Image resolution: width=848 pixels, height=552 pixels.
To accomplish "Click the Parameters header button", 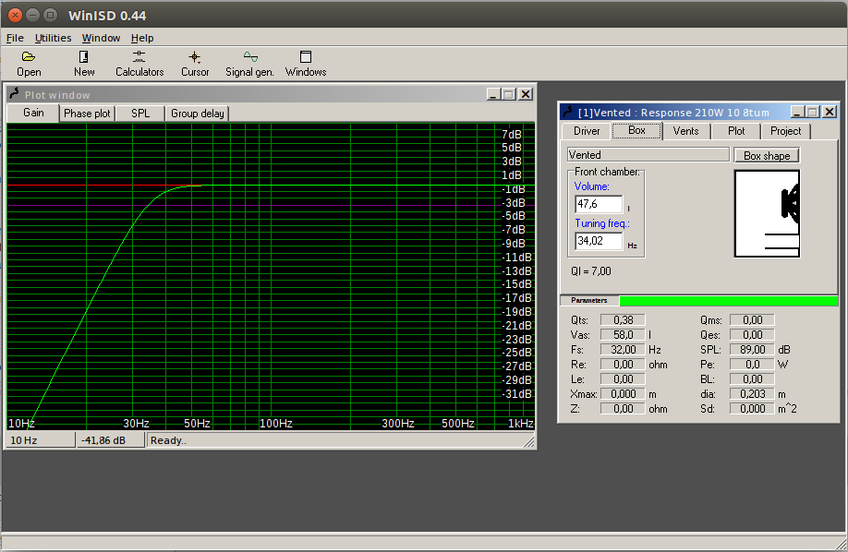I will [x=589, y=301].
